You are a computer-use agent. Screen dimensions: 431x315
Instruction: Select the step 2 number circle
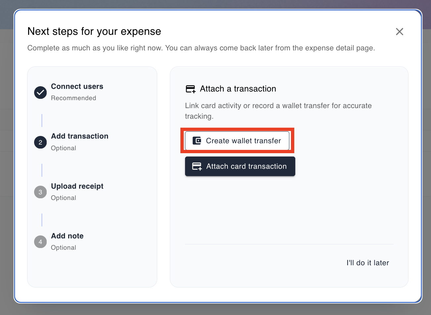(40, 142)
